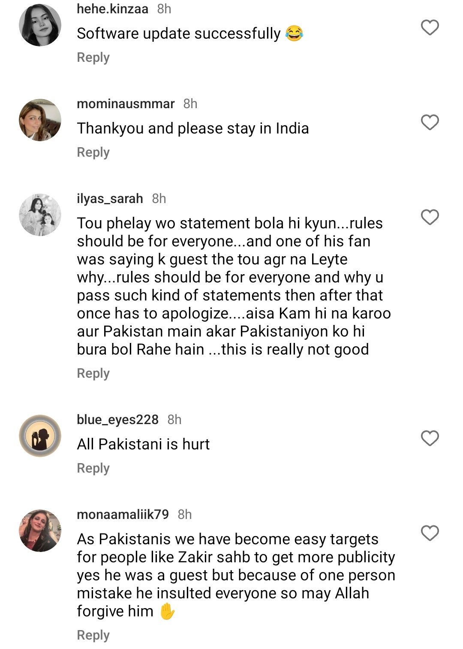The image size is (463, 649).
Task: Open username hehe.kinzaa
Action: pyautogui.click(x=112, y=9)
